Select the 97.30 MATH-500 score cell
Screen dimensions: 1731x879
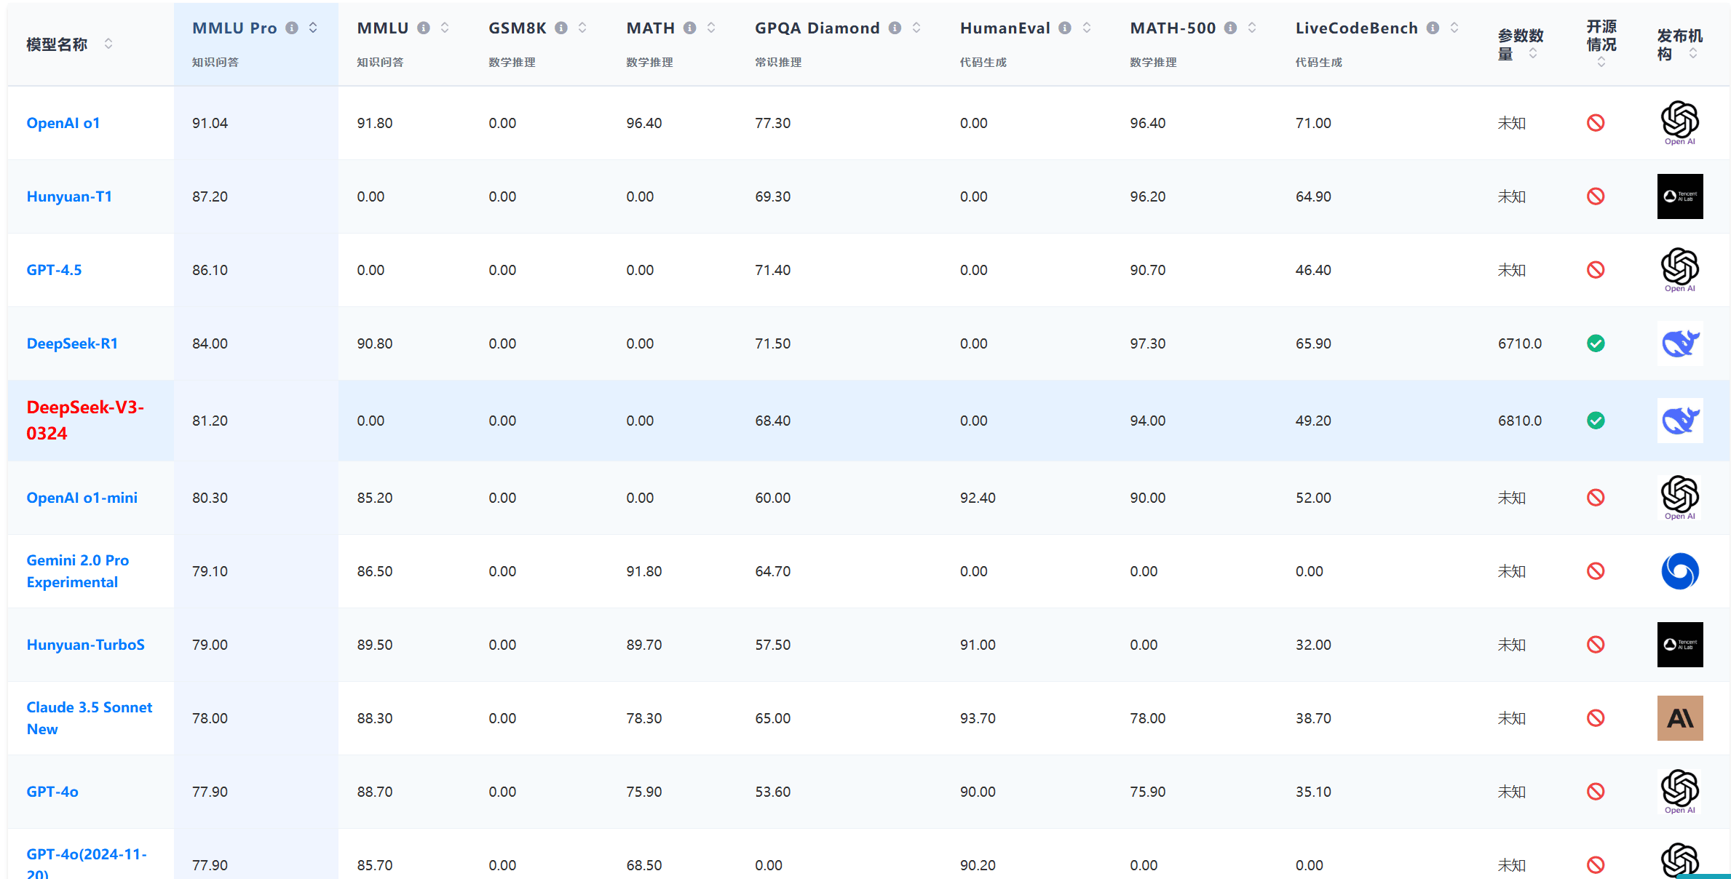click(1148, 343)
